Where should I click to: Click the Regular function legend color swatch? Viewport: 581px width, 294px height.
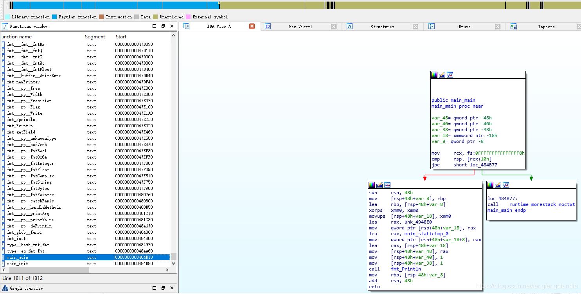click(x=54, y=17)
